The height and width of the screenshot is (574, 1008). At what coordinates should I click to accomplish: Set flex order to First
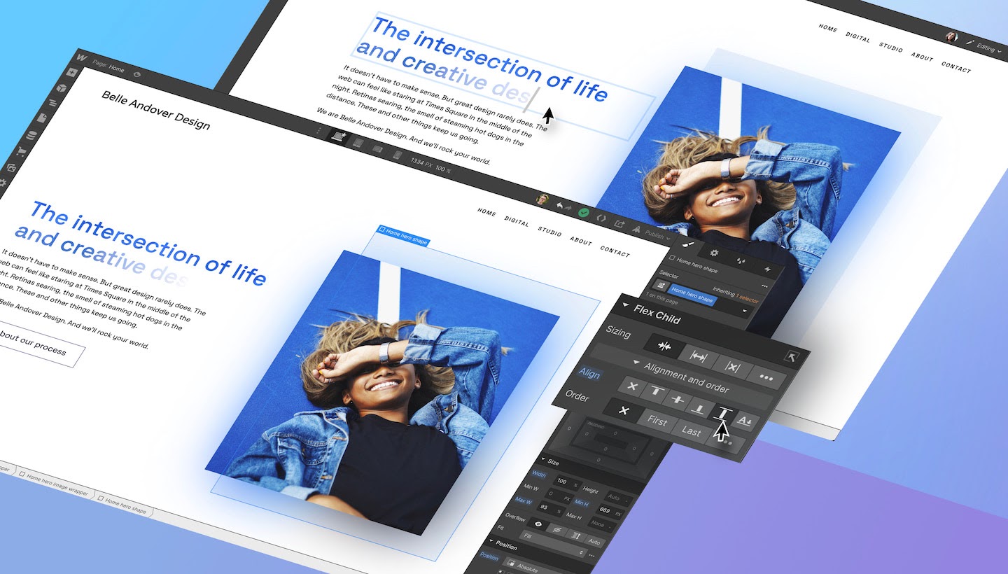click(x=657, y=422)
